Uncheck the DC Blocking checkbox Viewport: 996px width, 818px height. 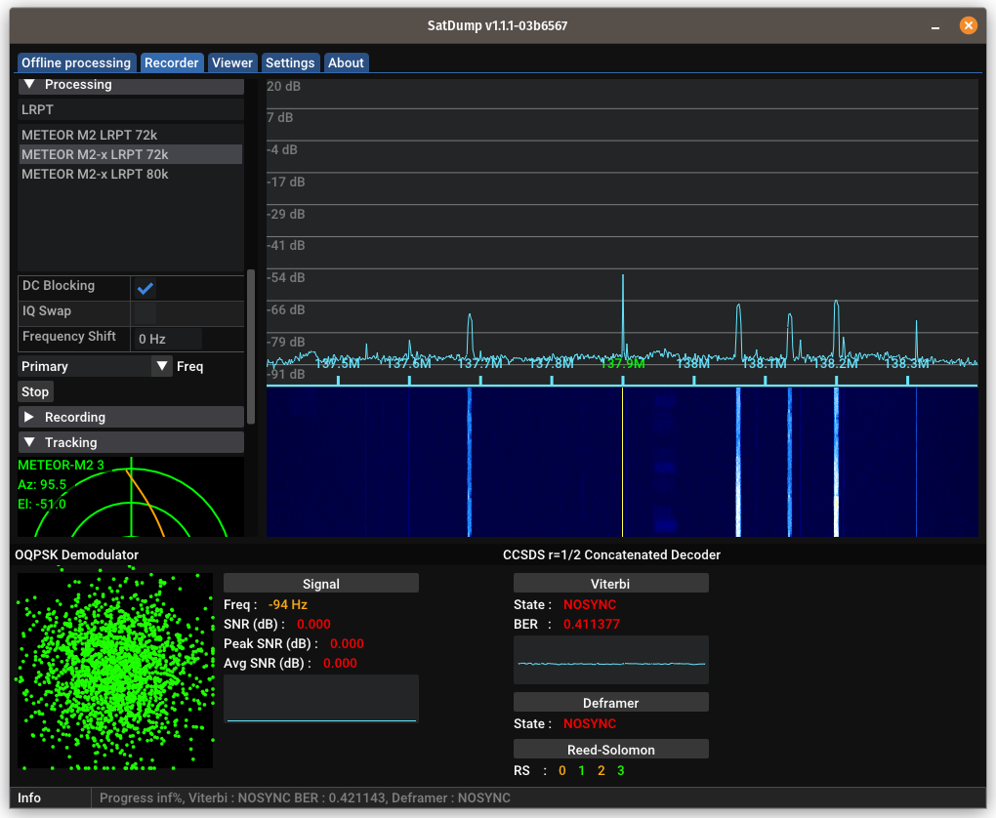point(145,288)
